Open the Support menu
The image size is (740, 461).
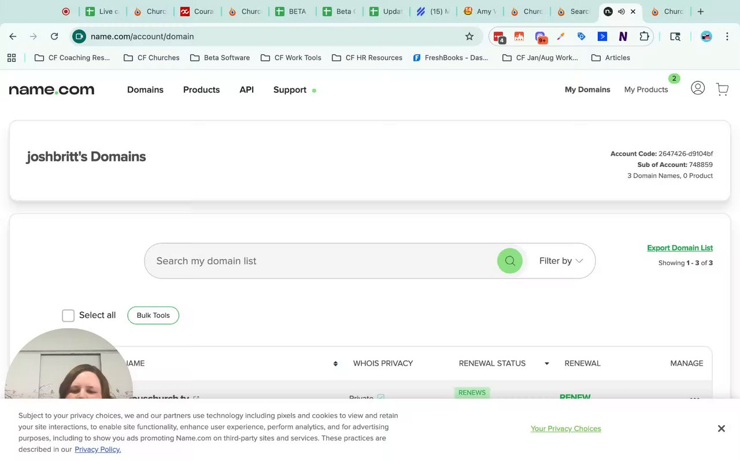click(290, 90)
